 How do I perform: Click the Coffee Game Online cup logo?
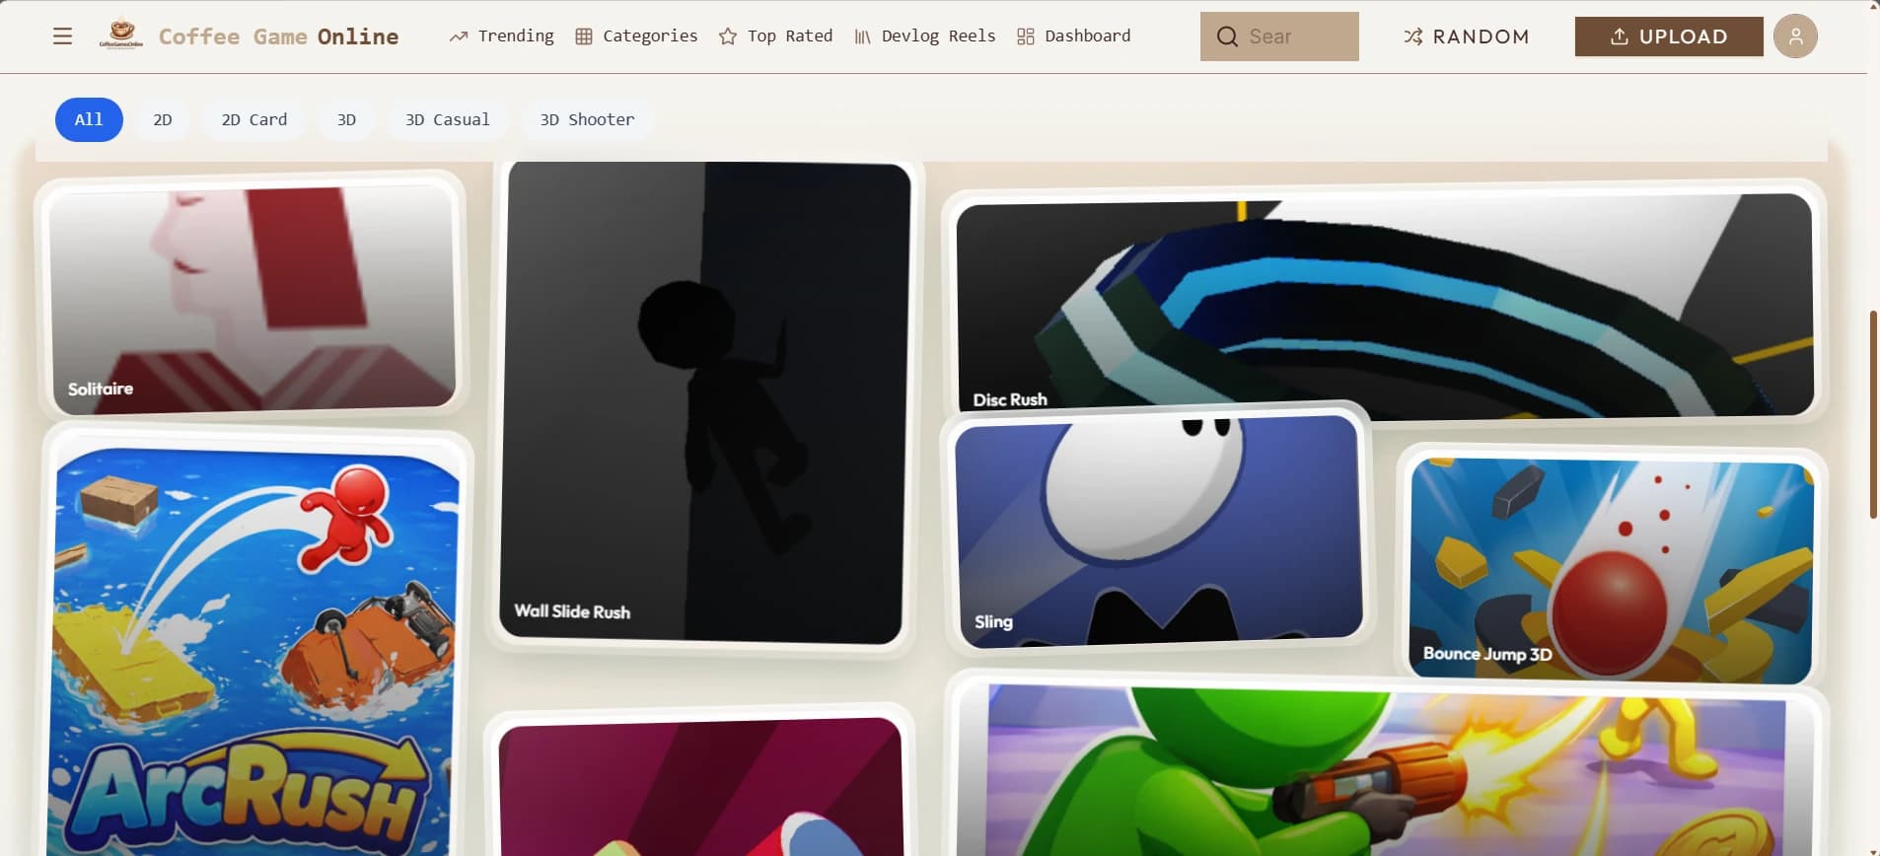click(121, 36)
